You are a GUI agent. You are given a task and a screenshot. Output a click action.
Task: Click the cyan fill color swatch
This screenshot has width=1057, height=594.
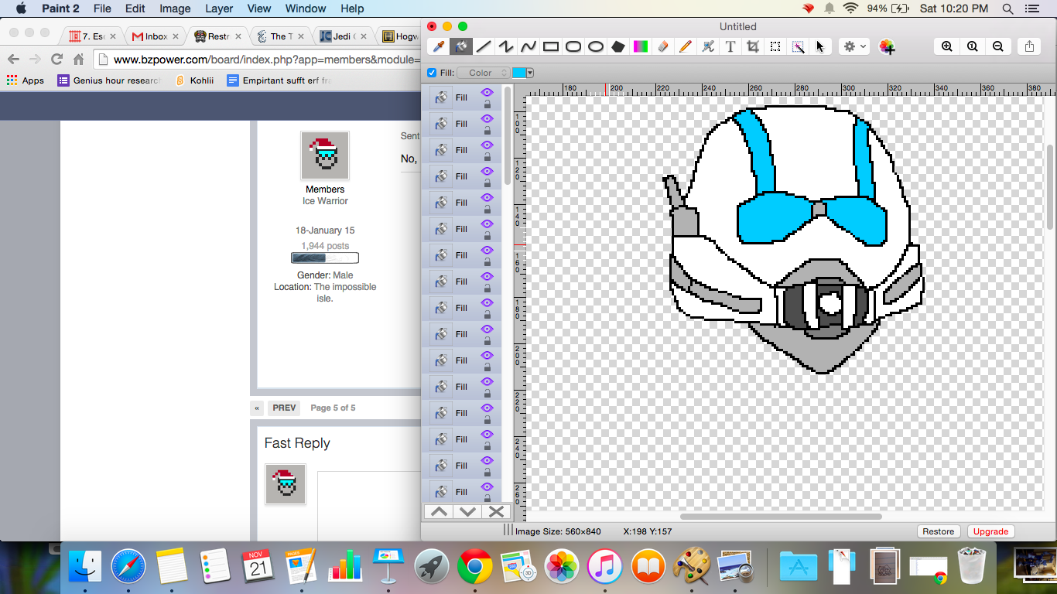(x=518, y=73)
